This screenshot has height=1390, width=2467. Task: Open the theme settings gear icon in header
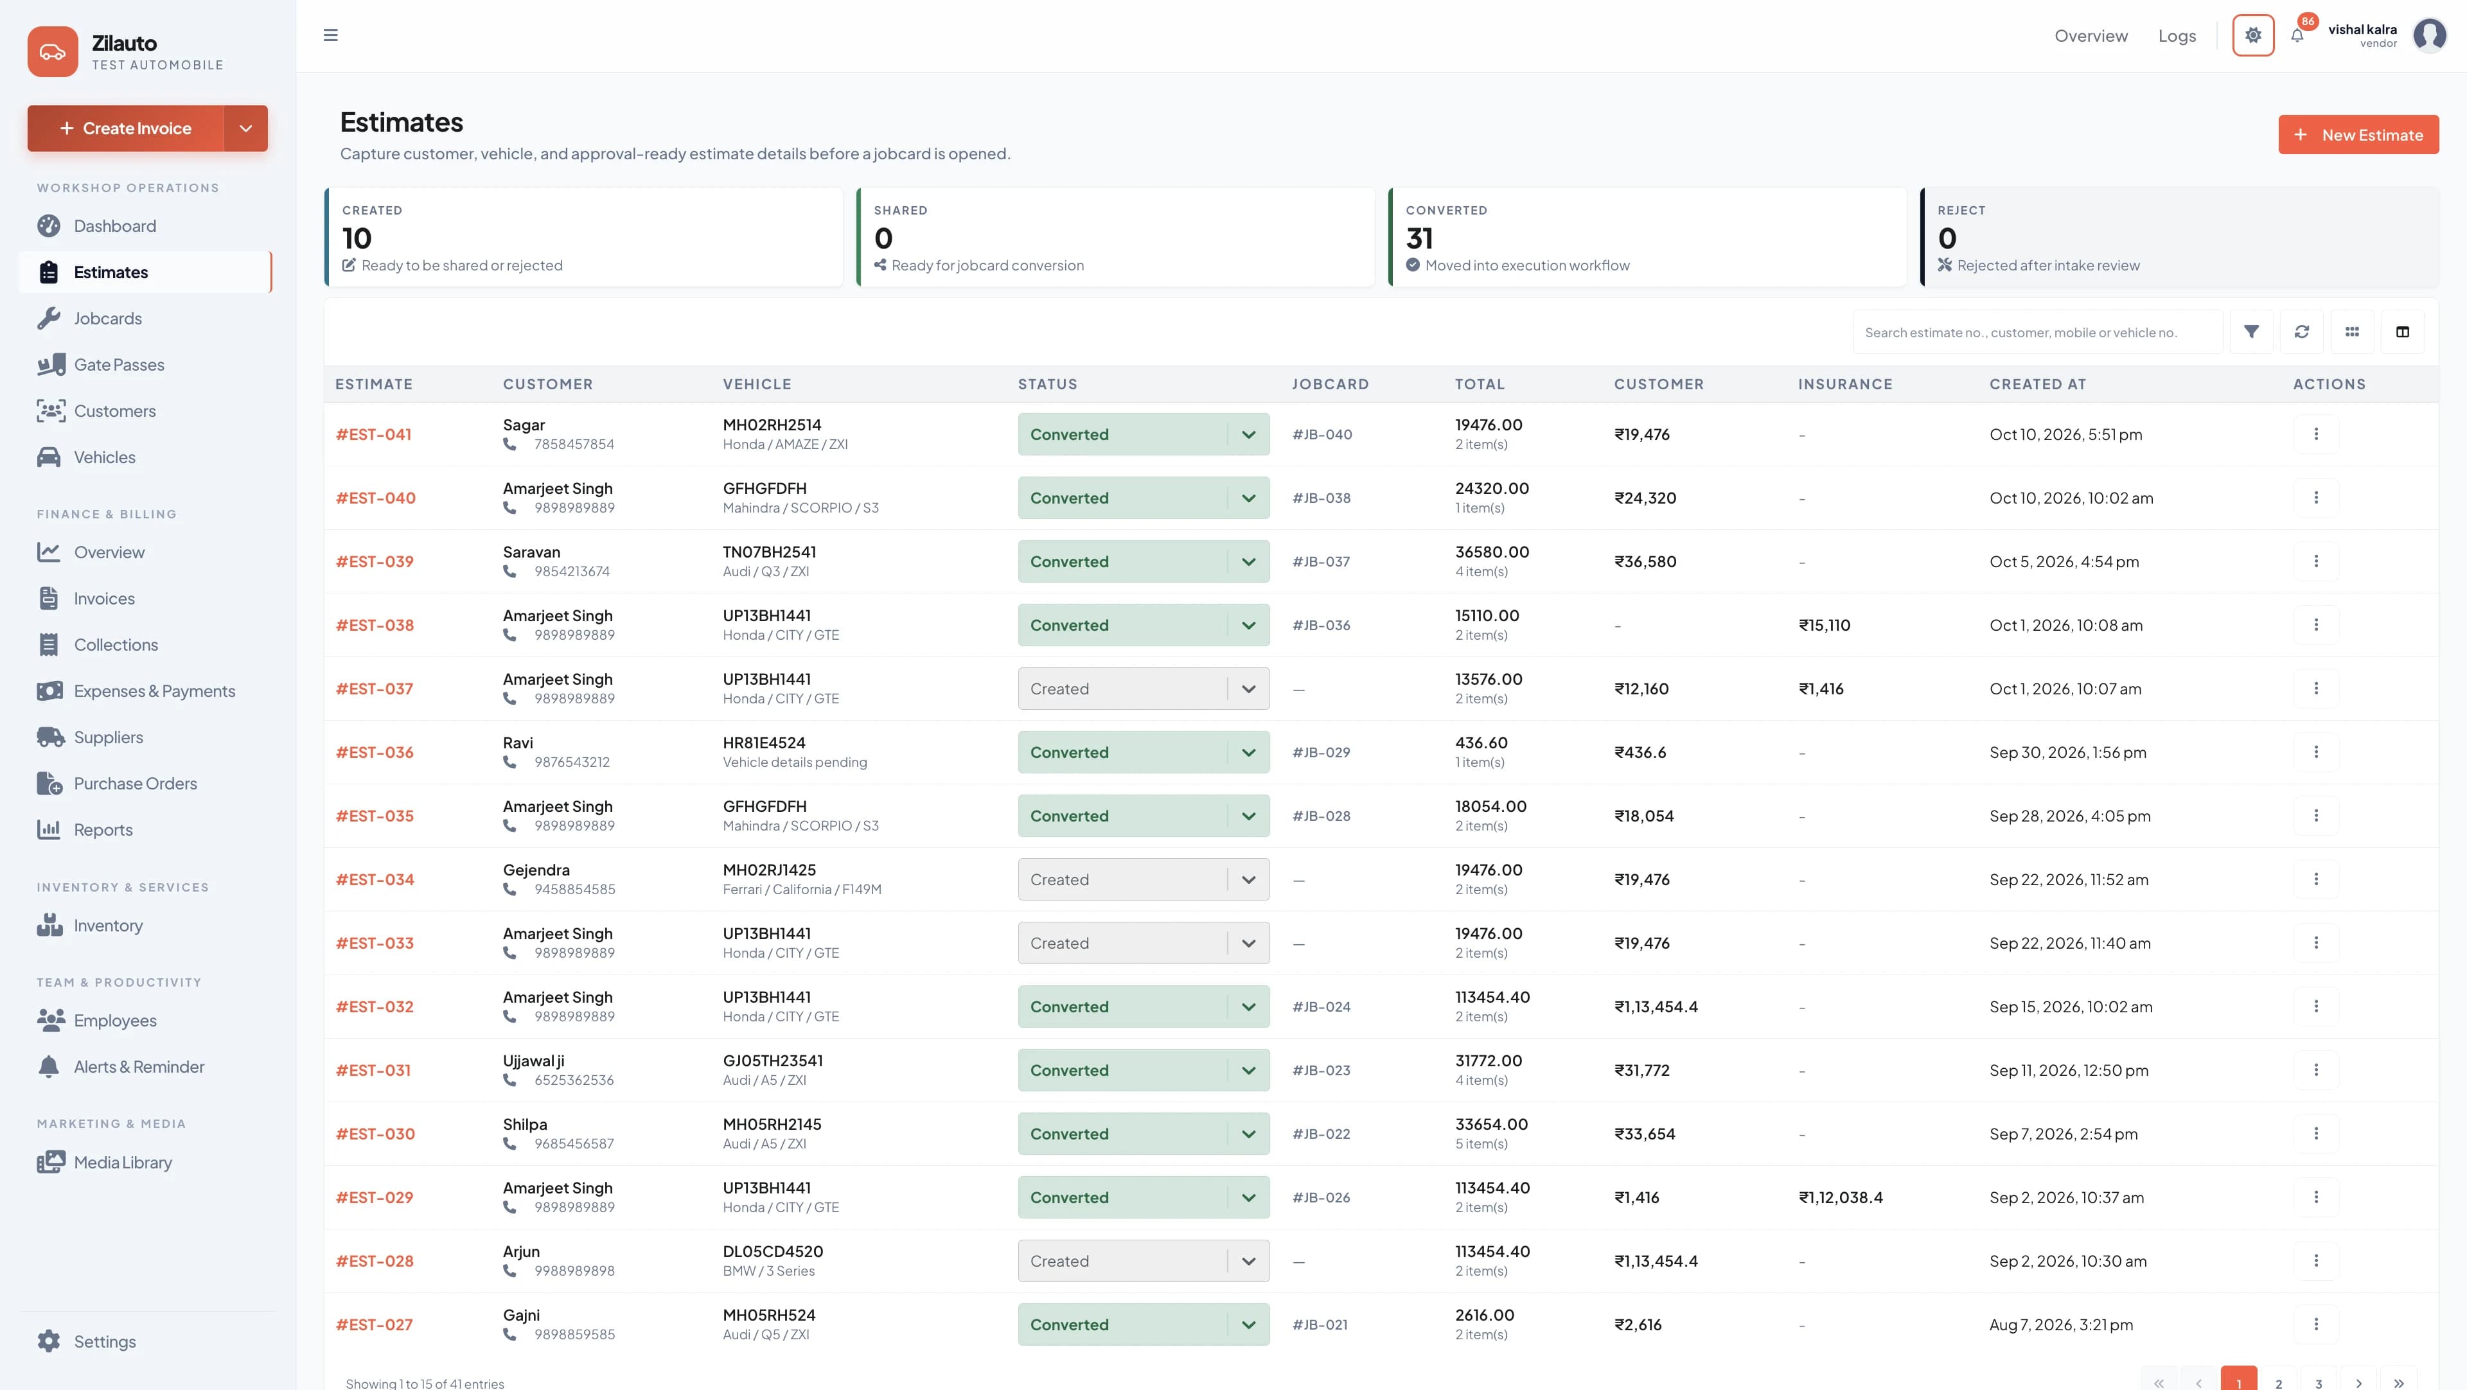(2252, 35)
